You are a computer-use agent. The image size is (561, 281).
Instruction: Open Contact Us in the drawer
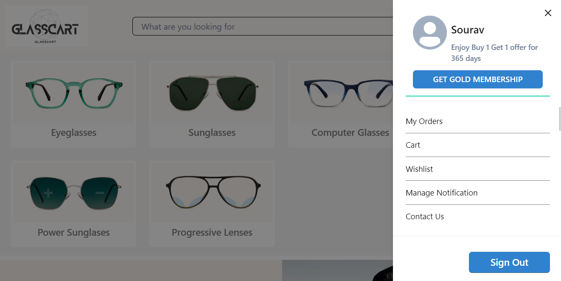pos(477,216)
